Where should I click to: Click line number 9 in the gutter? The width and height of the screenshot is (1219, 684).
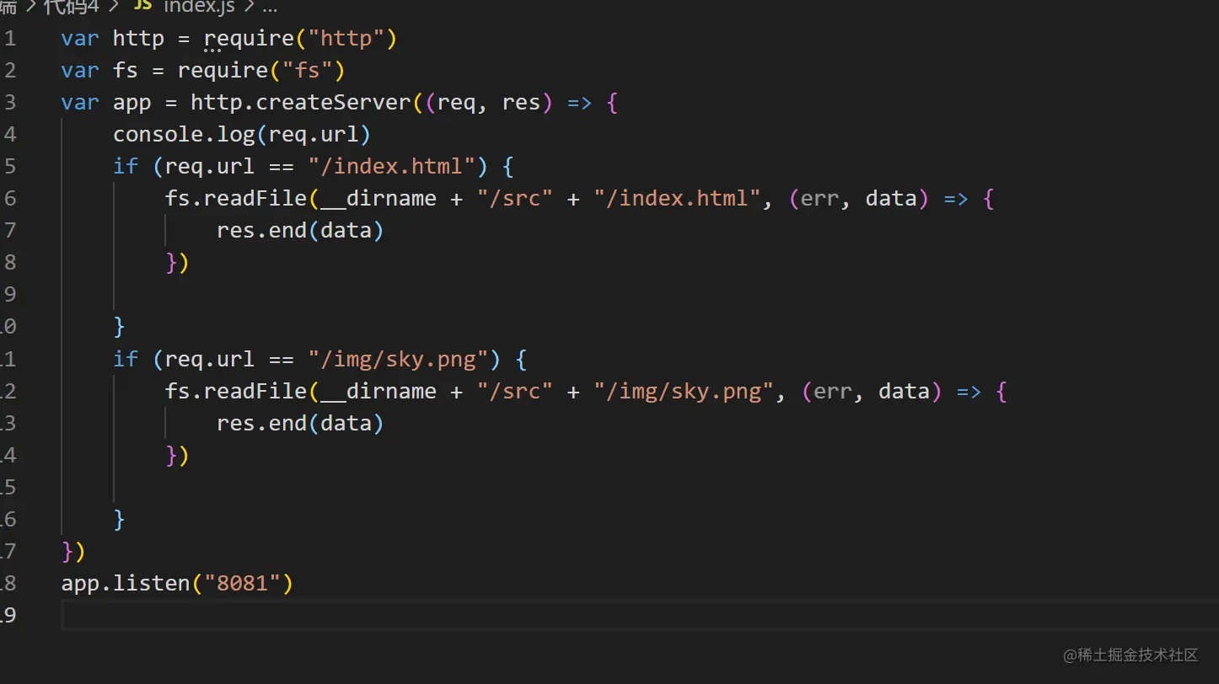click(9, 295)
